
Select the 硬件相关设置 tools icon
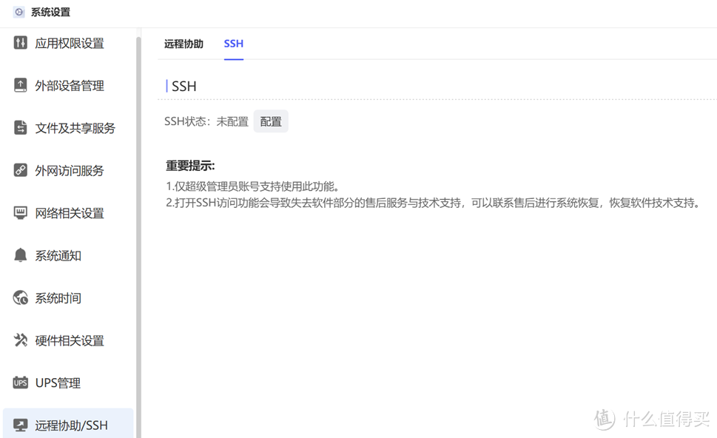[21, 340]
